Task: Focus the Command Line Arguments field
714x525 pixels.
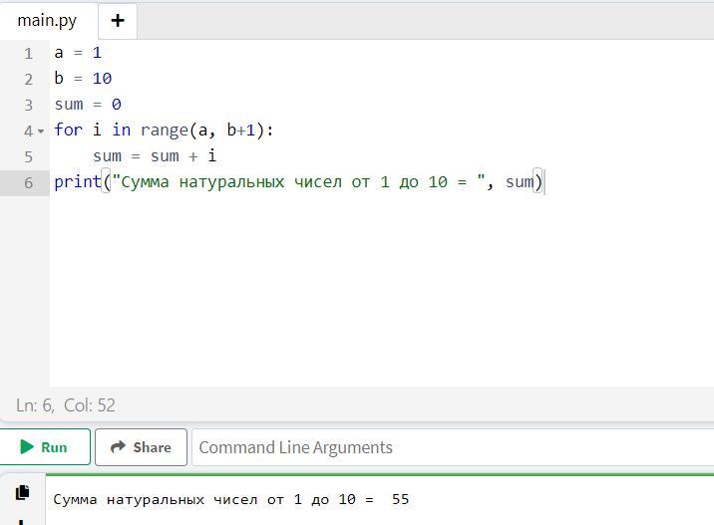Action: click(x=449, y=447)
